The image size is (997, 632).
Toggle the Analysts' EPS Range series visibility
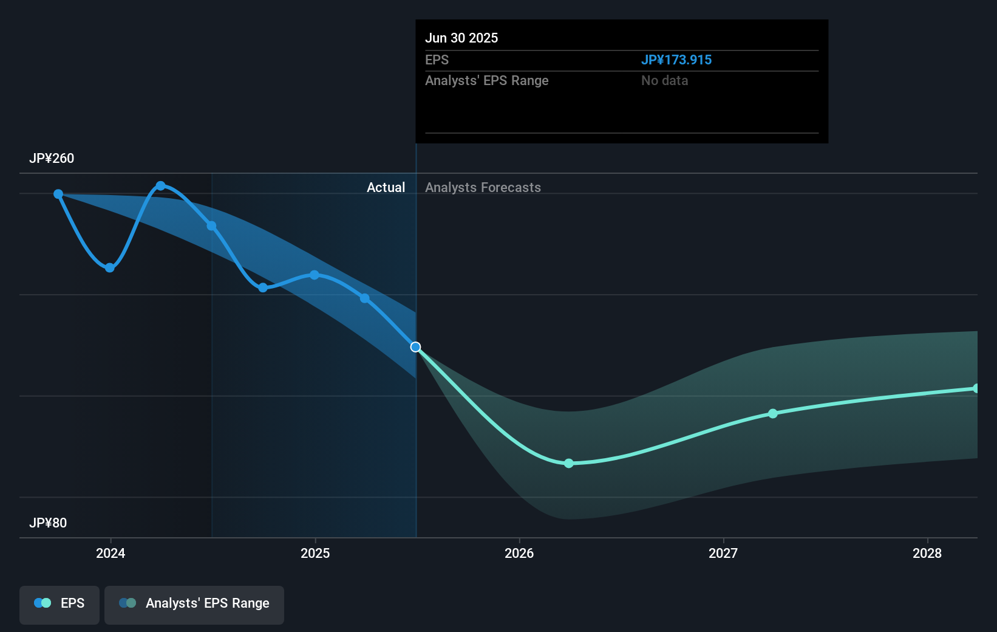pos(194,603)
